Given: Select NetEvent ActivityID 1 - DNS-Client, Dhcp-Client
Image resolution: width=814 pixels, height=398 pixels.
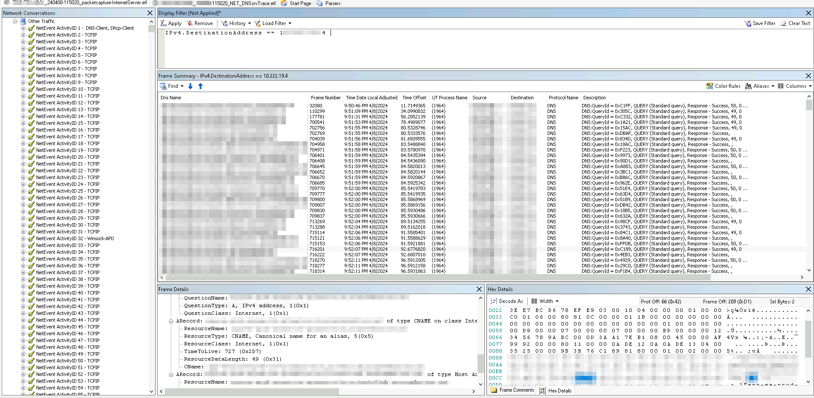Looking at the screenshot, I should click(85, 28).
